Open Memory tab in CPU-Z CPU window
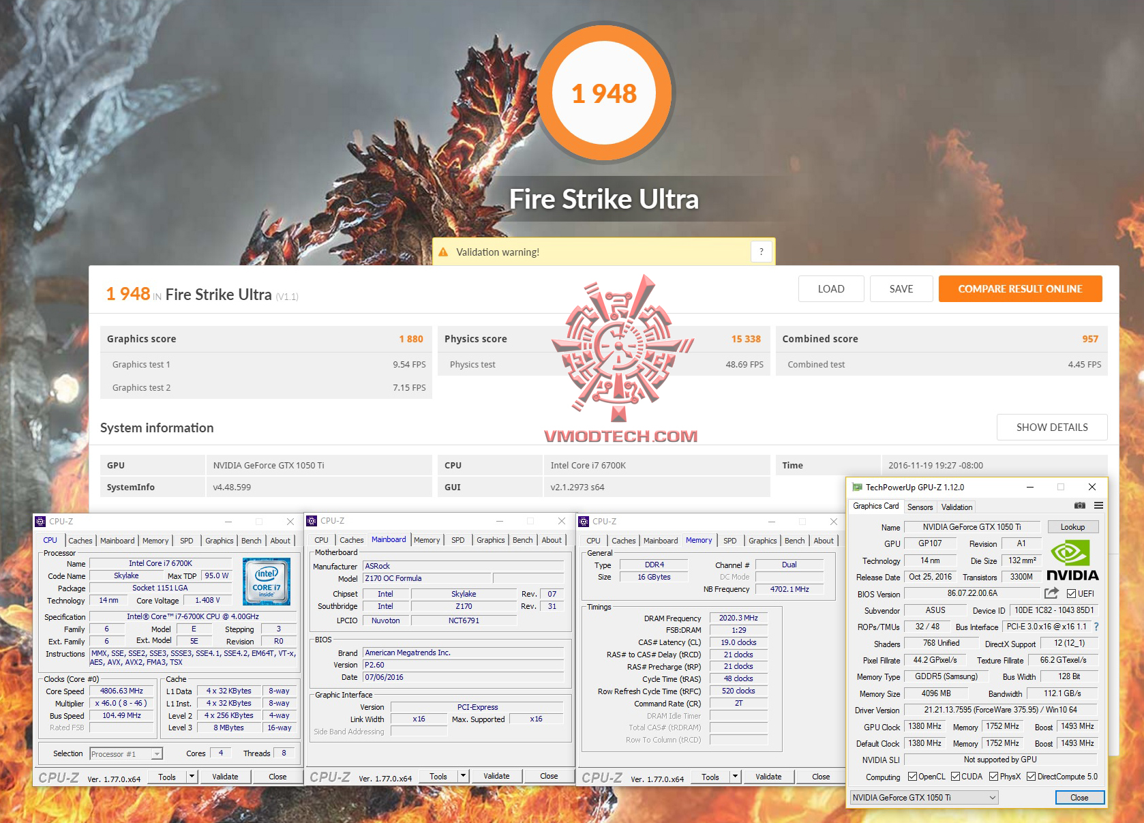The image size is (1144, 823). pyautogui.click(x=155, y=541)
